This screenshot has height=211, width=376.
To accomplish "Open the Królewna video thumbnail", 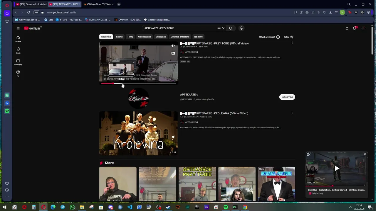I will pos(138,133).
